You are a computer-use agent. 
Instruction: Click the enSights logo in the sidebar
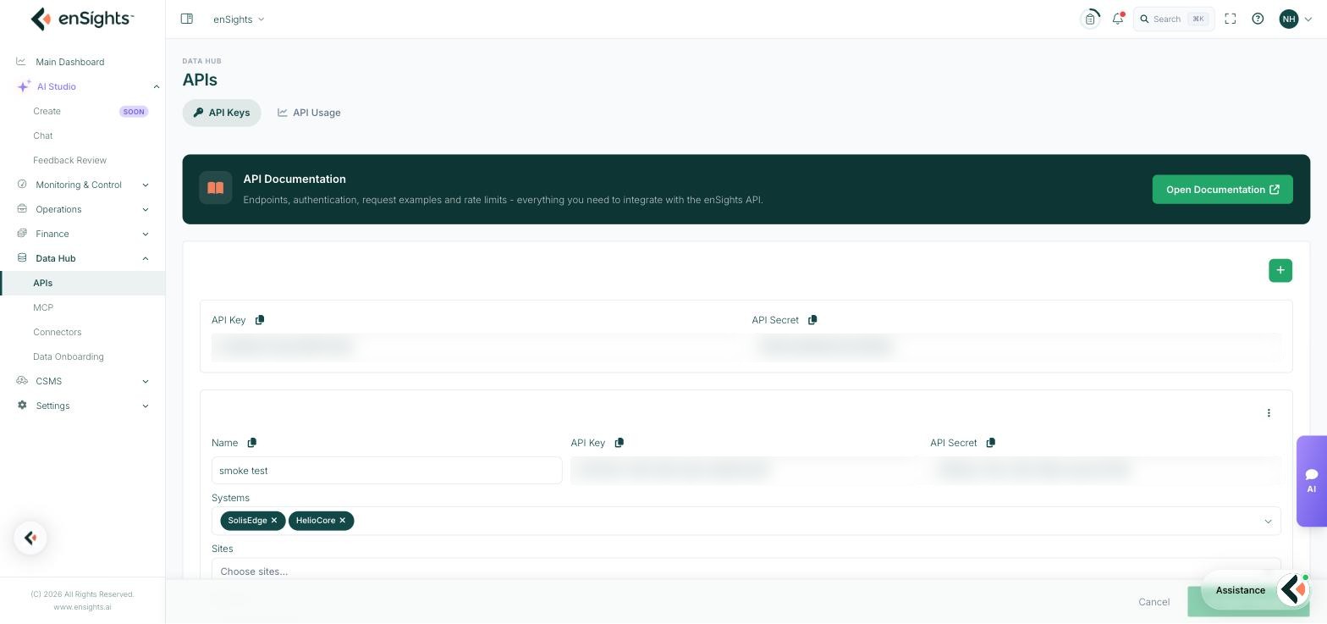point(82,19)
